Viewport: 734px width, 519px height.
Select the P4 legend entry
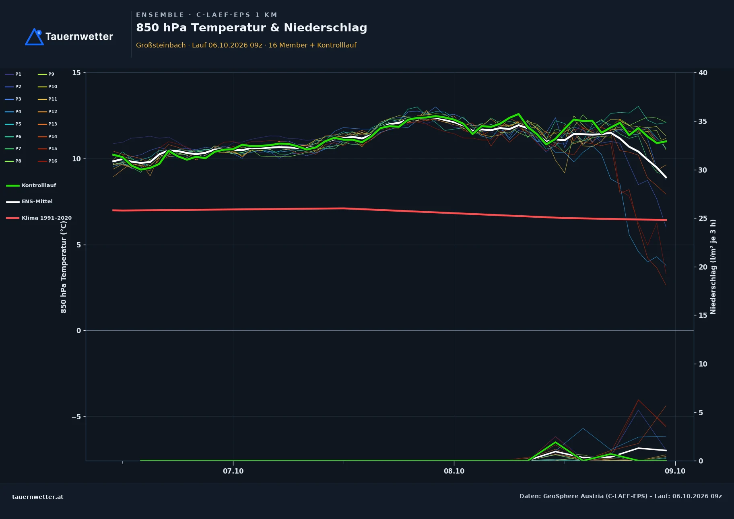(x=13, y=111)
